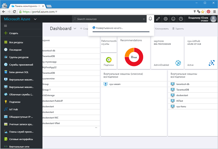
Task: Click Службы приложений globe icon
Action: pyautogui.click(x=6, y=64)
